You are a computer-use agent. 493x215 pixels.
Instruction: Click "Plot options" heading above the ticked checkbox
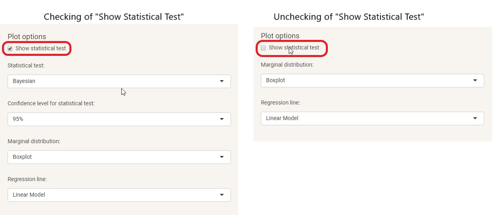pyautogui.click(x=27, y=37)
